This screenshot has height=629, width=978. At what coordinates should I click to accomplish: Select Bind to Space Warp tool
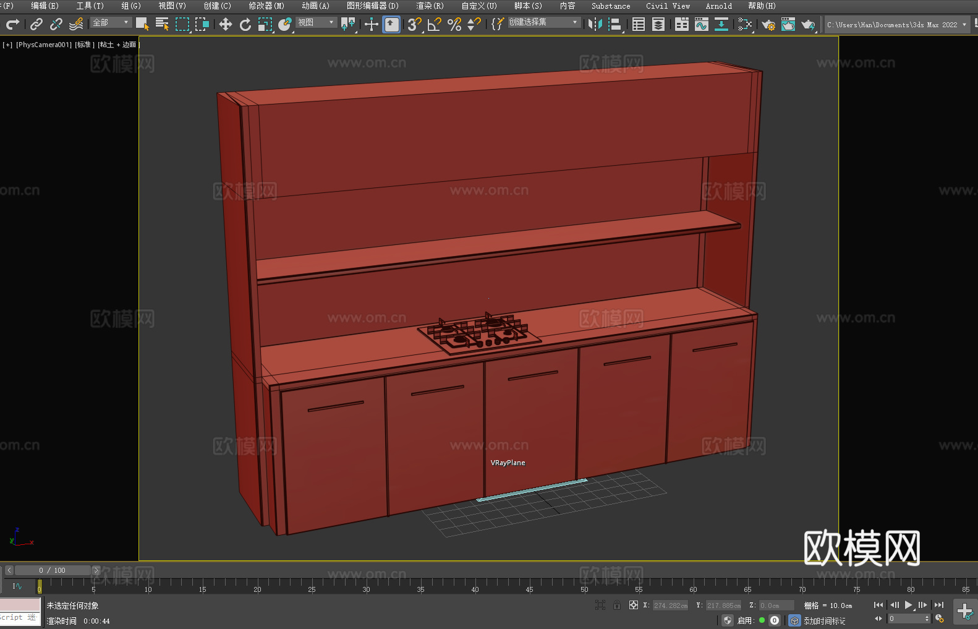(76, 24)
